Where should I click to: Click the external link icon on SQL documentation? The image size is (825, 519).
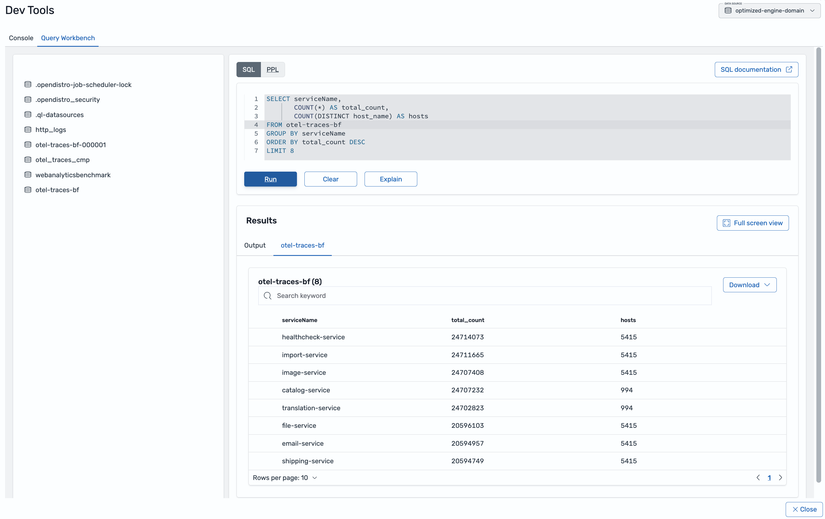click(789, 70)
